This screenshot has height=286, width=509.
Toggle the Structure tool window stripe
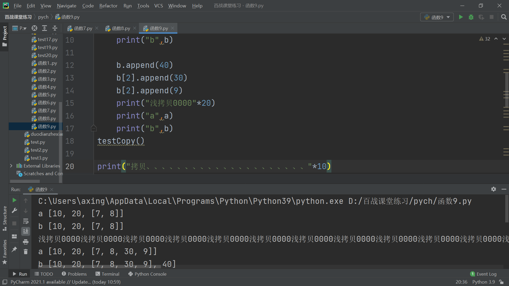5,218
